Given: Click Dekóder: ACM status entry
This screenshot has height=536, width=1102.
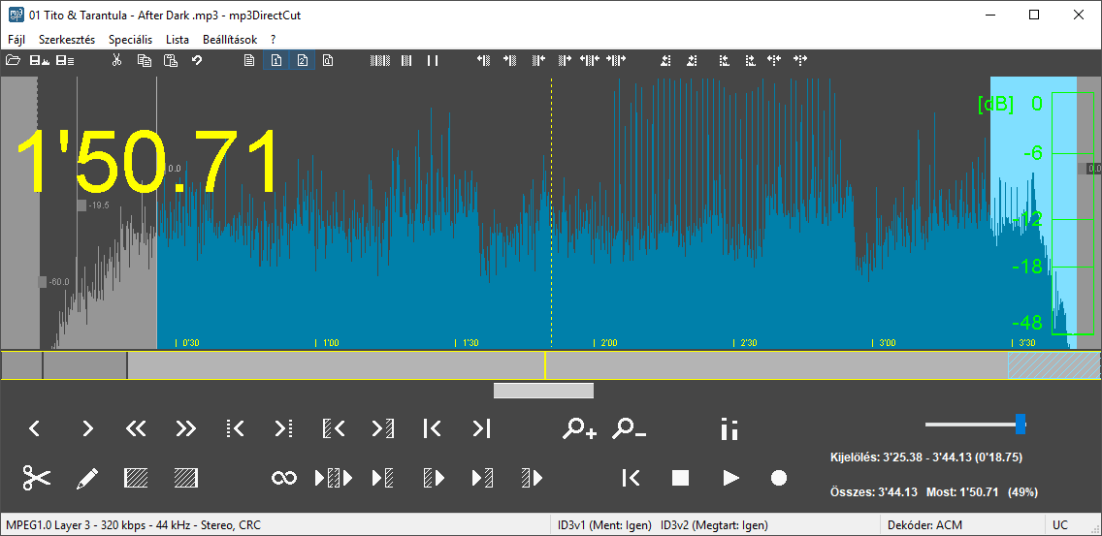Looking at the screenshot, I should [x=924, y=524].
